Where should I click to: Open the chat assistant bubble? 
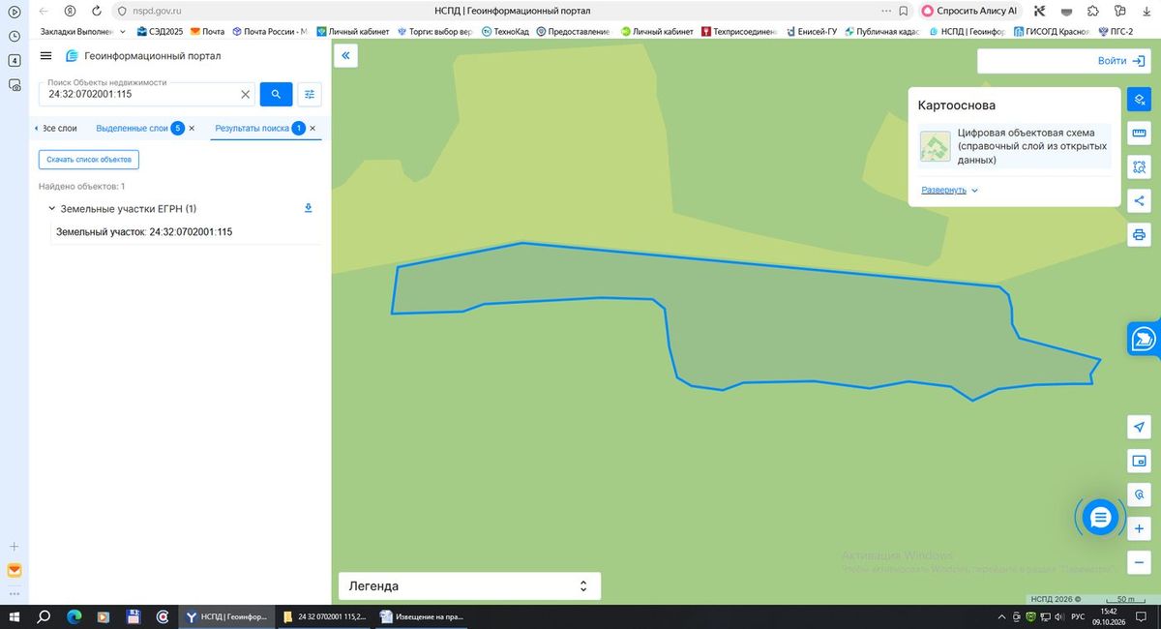point(1100,519)
